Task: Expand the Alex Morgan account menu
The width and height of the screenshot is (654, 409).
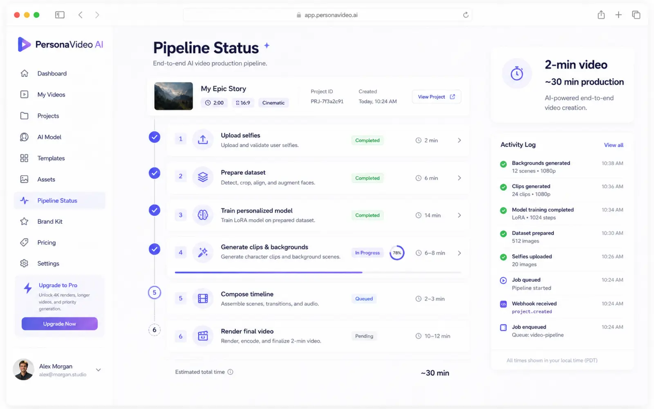Action: [99, 370]
